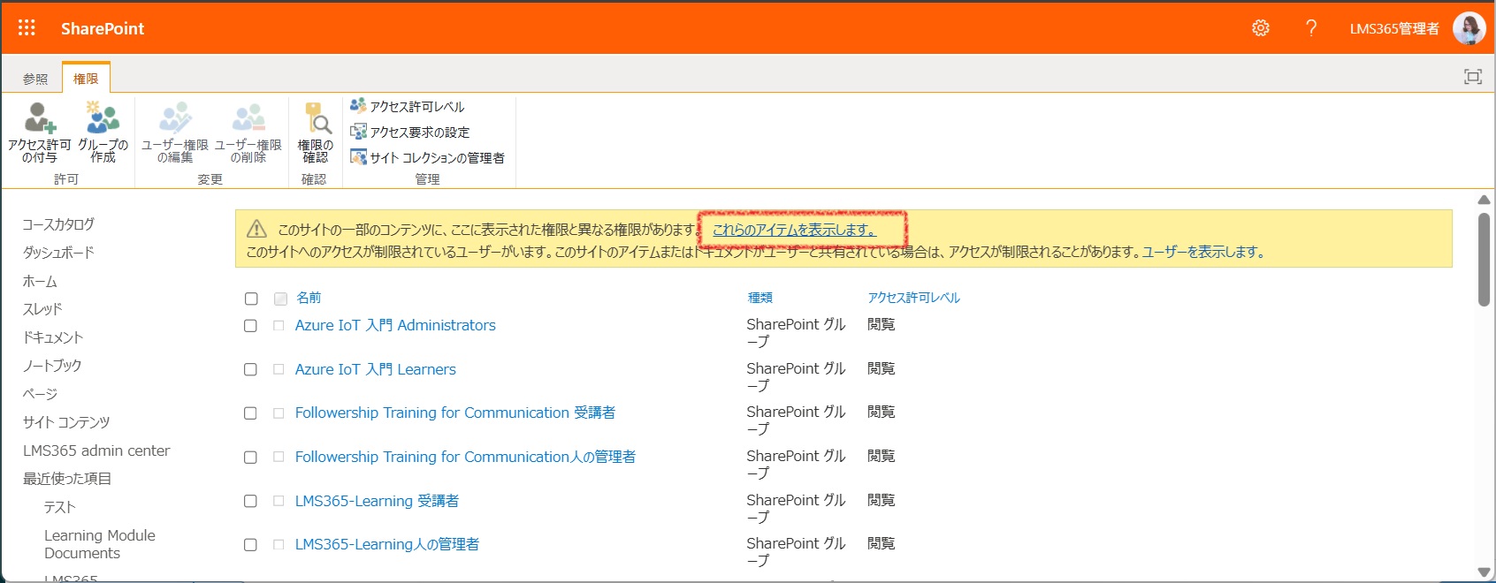Check Azure IoT 入門 Administrators row checkbox
1496x583 pixels.
pos(250,326)
